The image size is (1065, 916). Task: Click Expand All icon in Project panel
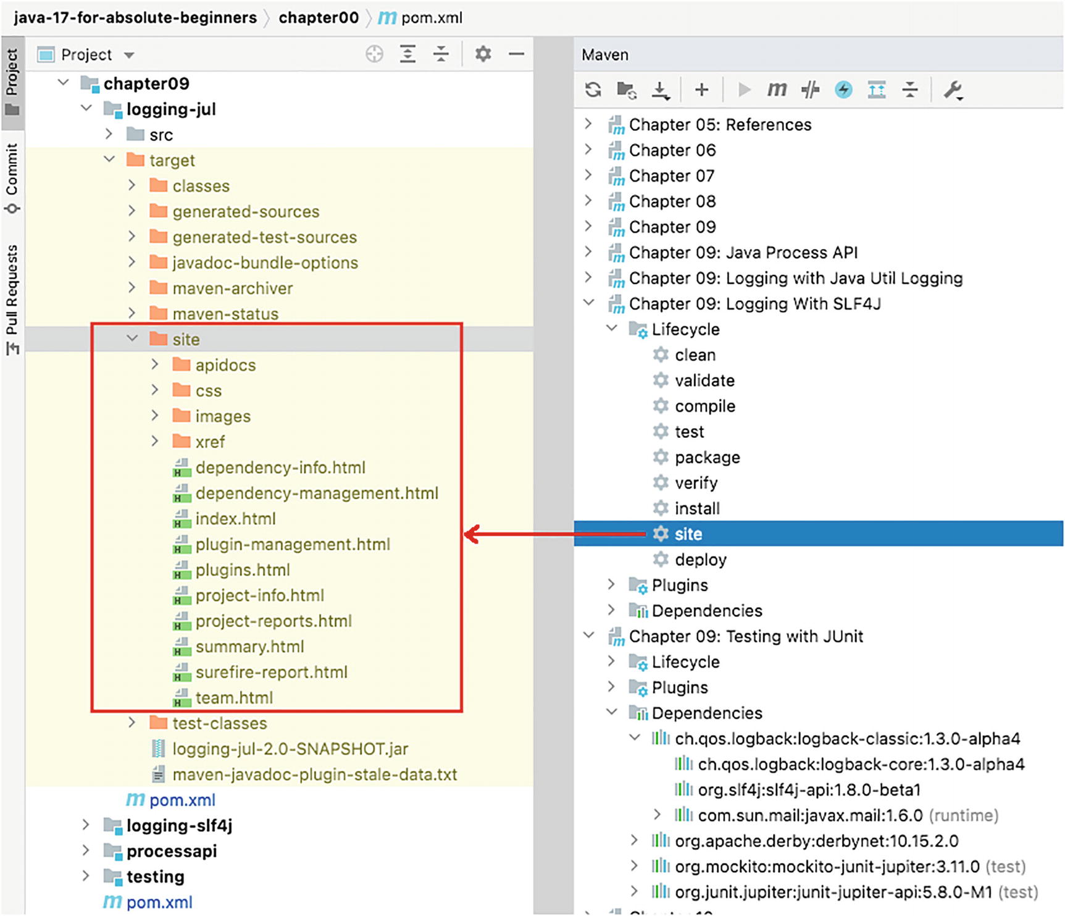pyautogui.click(x=407, y=54)
